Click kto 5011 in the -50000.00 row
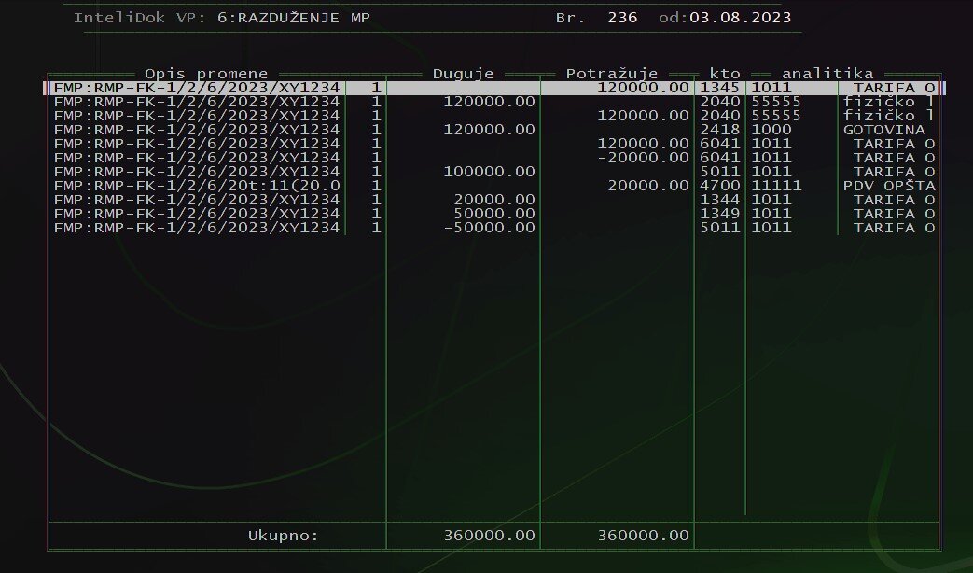 [x=720, y=227]
